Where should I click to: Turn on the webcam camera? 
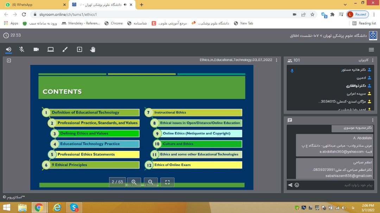click(x=36, y=49)
